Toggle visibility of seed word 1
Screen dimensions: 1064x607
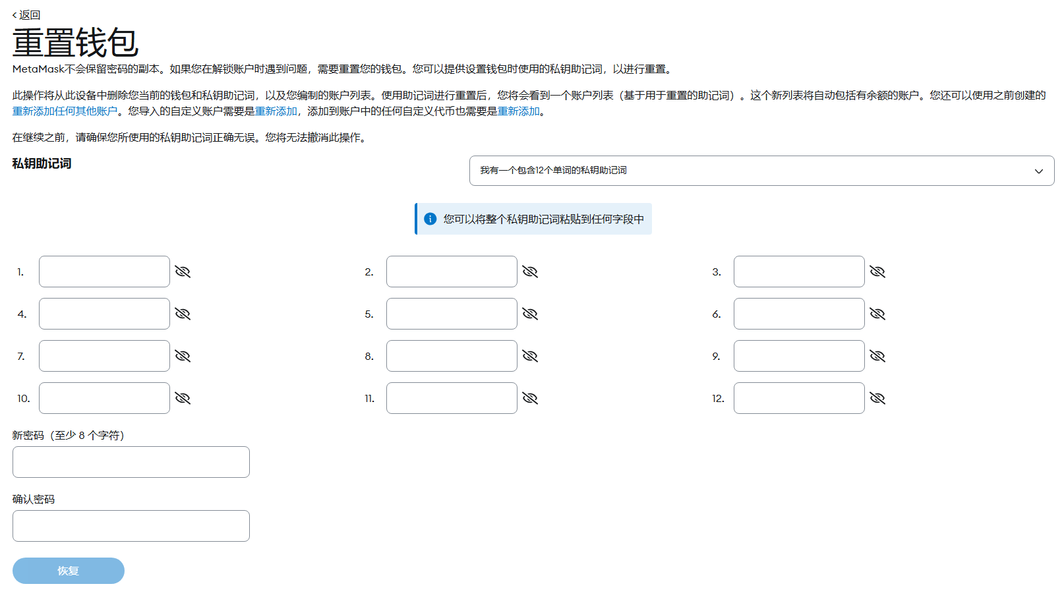183,272
